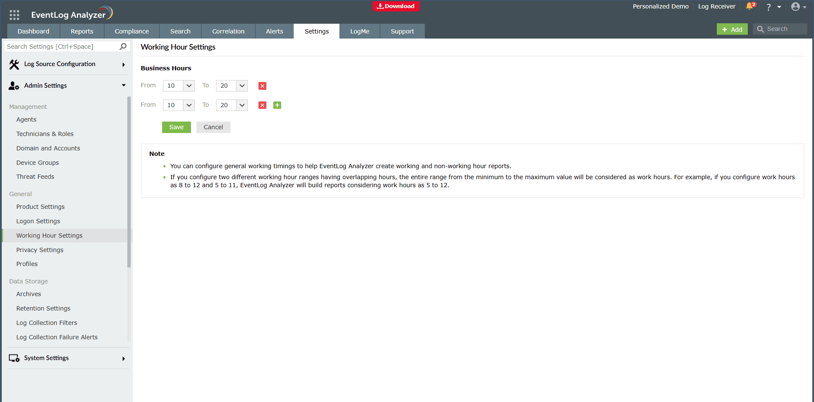Switch to the Correlation tab
This screenshot has height=402, width=814.
(228, 31)
